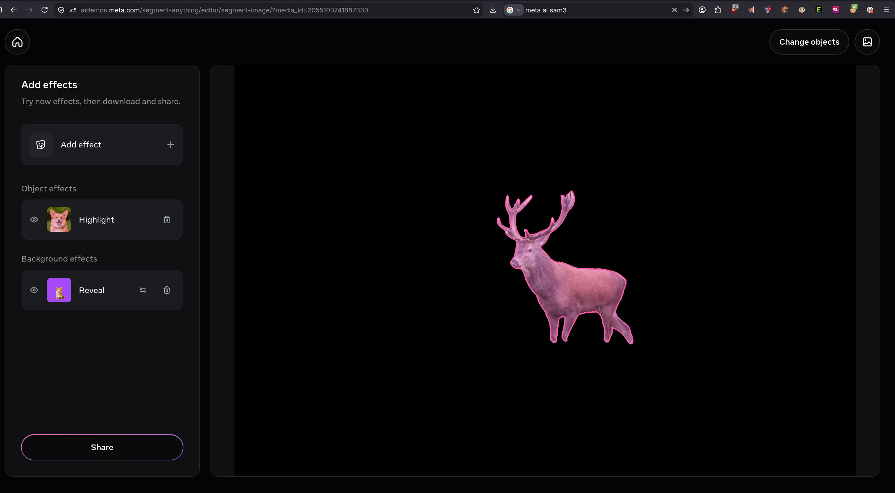This screenshot has width=895, height=493.
Task: Toggle visibility of the Reveal effect
Action: point(34,290)
